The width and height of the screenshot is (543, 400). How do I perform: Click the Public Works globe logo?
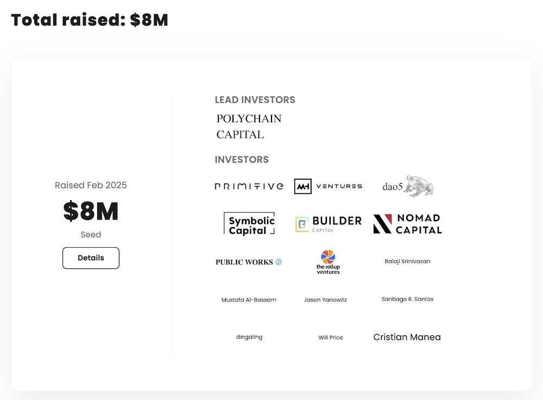tap(249, 262)
